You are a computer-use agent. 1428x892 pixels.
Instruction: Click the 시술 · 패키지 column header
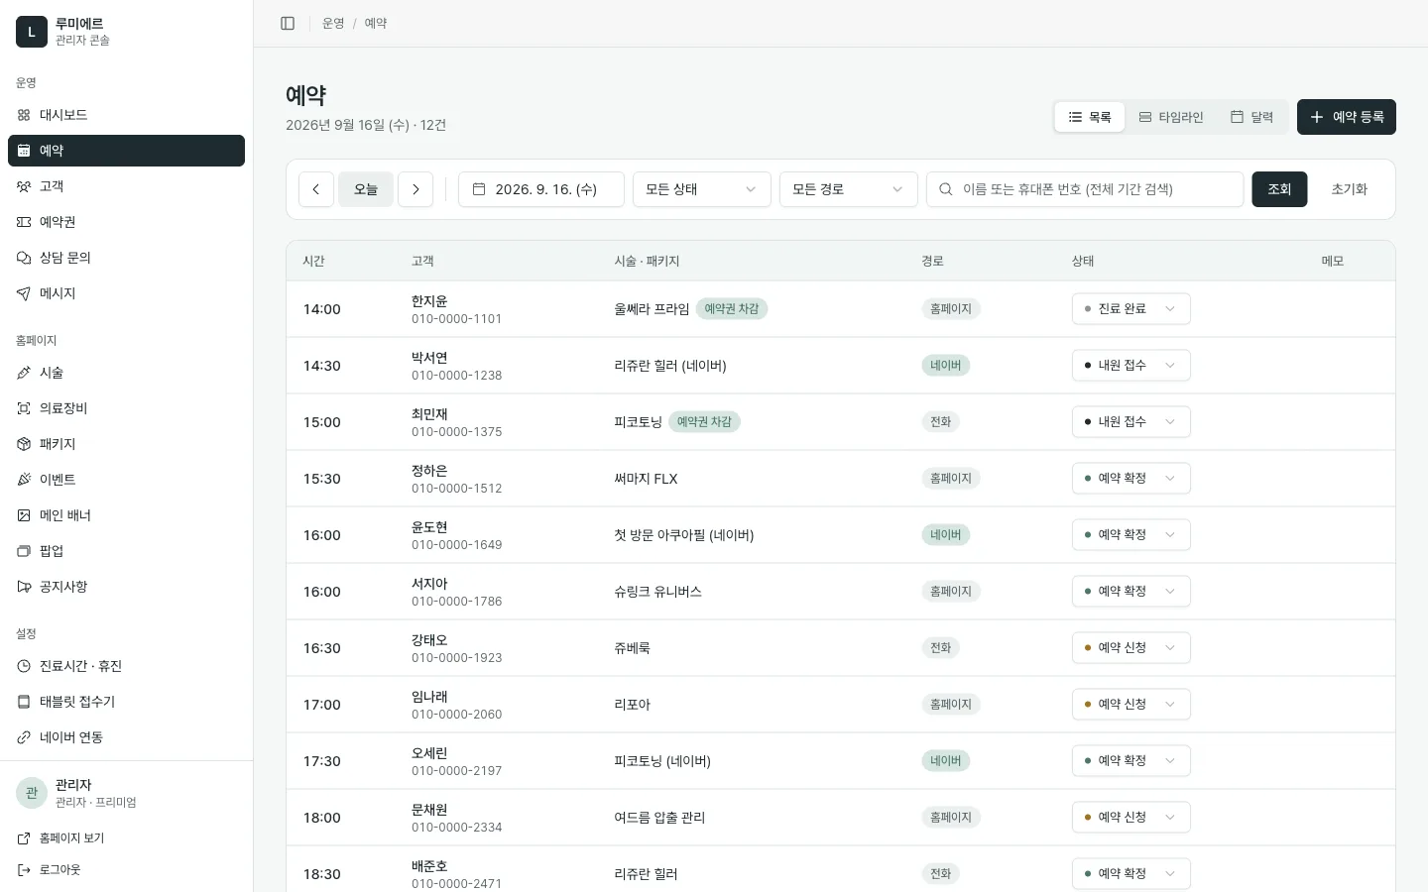coord(647,261)
